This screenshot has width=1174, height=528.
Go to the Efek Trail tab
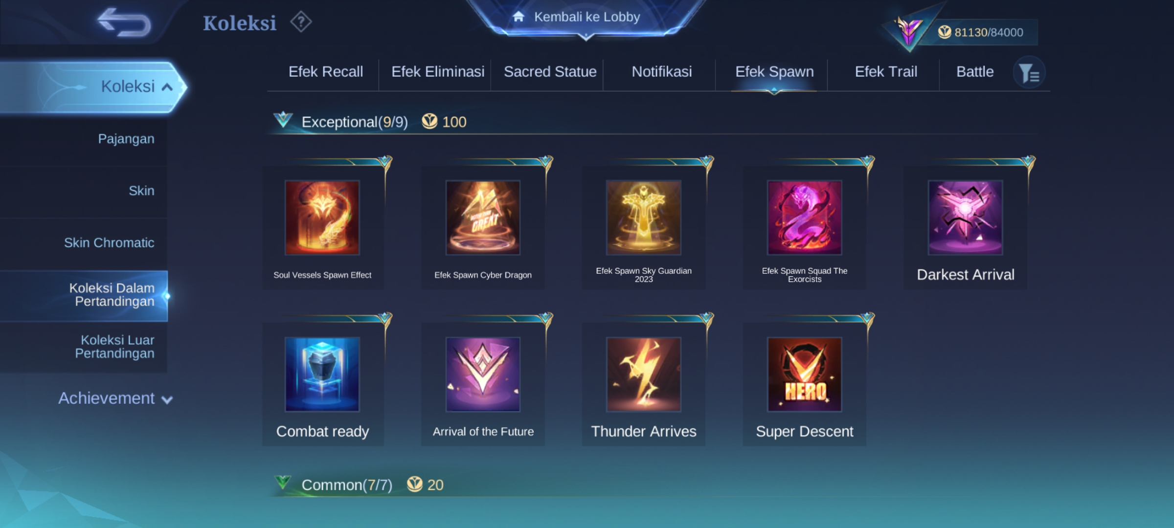[x=886, y=72]
